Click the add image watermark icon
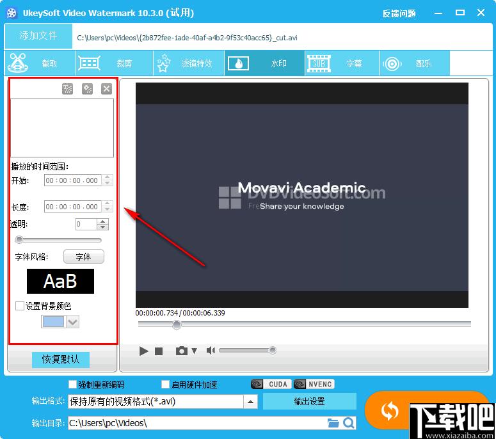This screenshot has width=496, height=439. pos(87,89)
